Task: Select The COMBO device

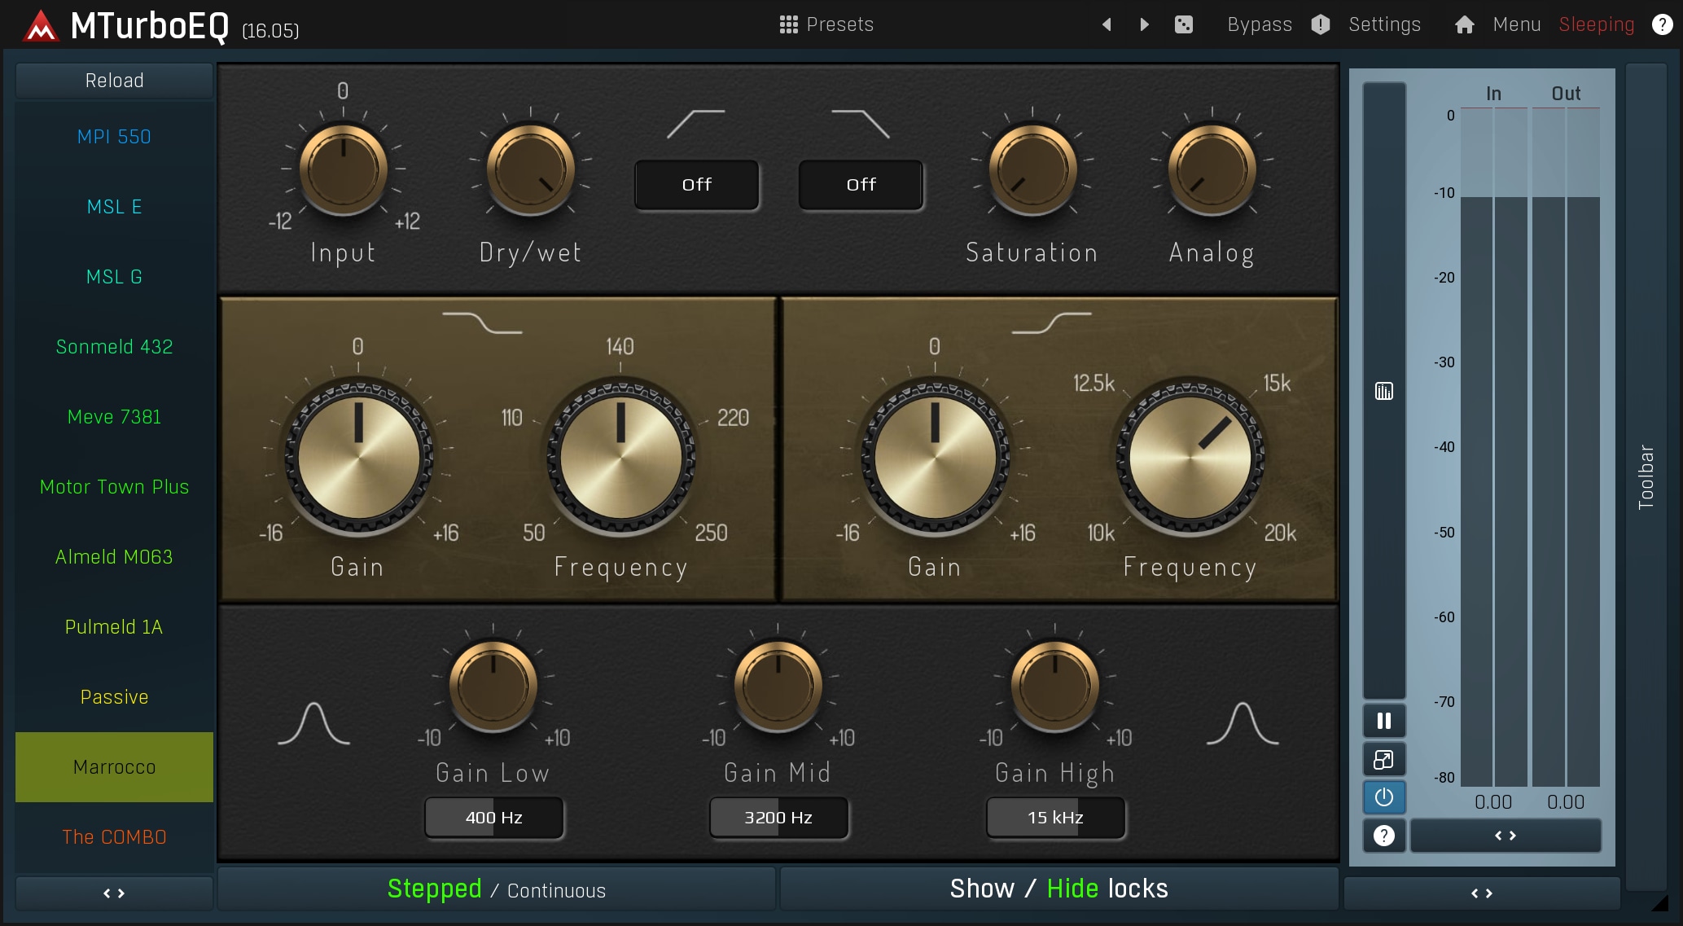Action: point(114,837)
